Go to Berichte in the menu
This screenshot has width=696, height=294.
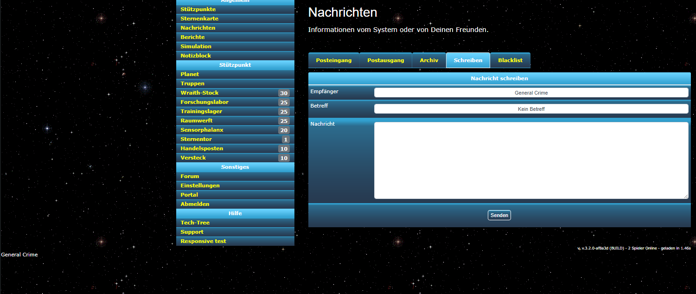pyautogui.click(x=192, y=37)
